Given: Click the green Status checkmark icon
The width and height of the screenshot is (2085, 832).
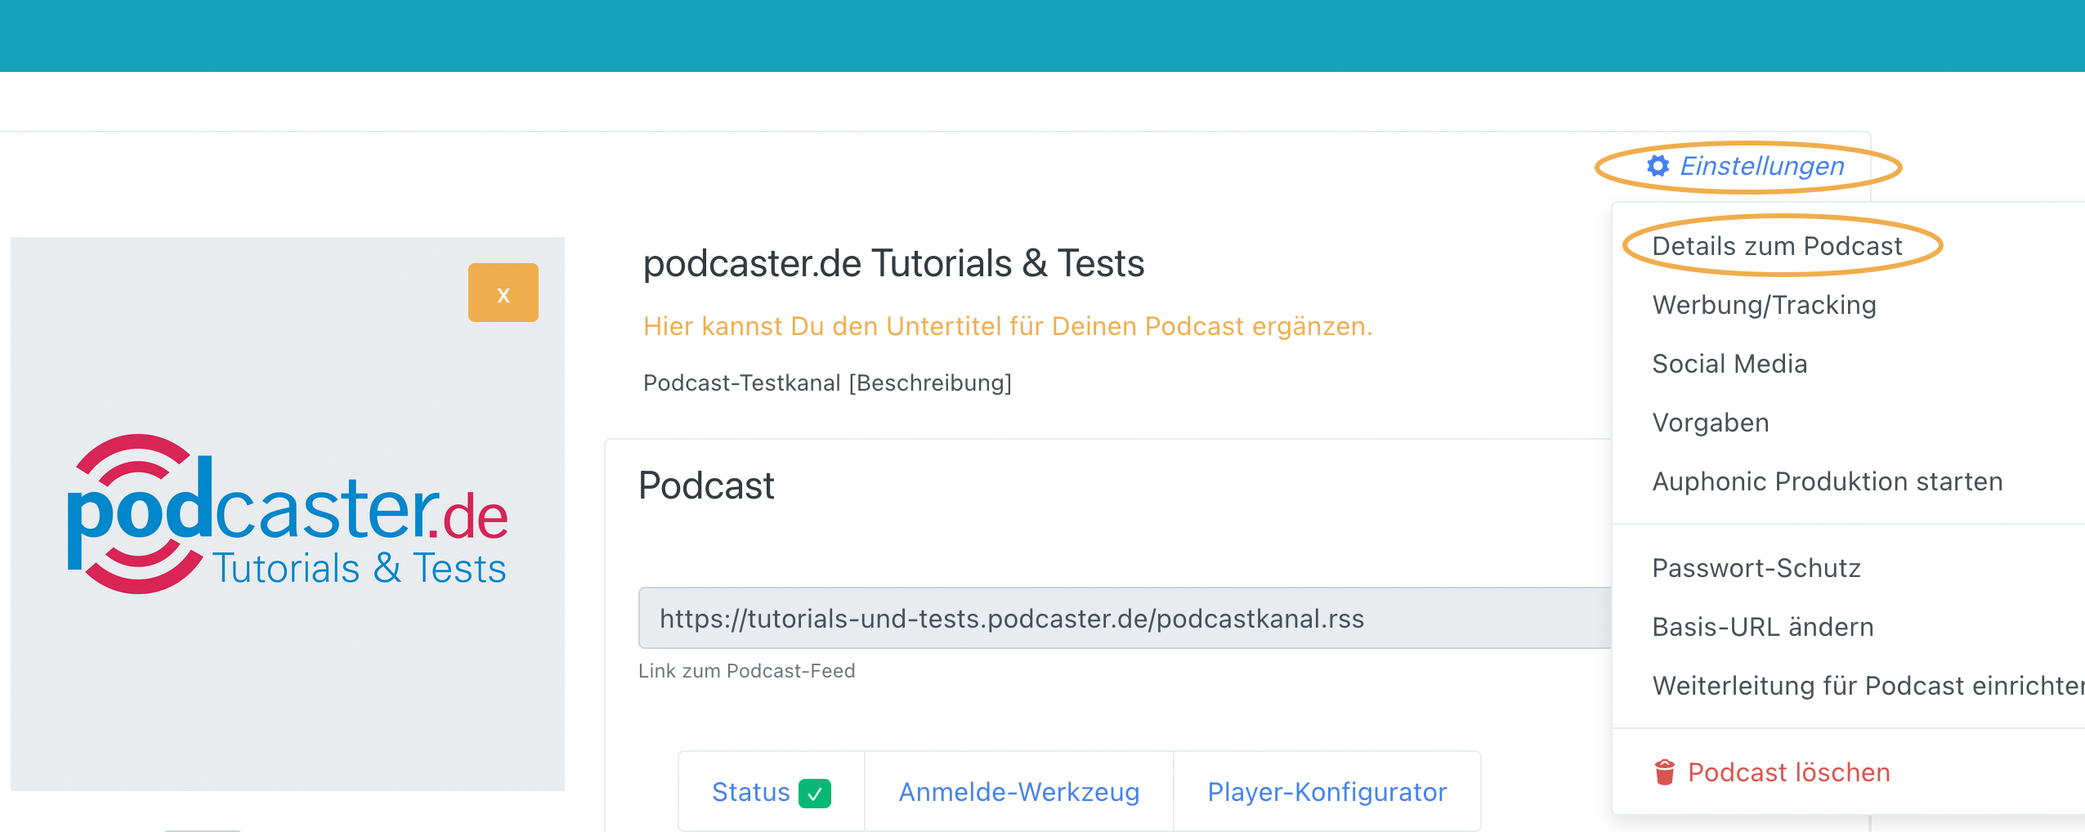Looking at the screenshot, I should click(x=815, y=793).
